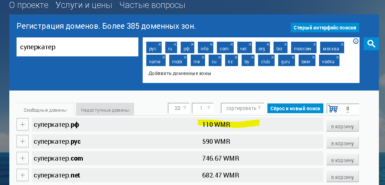Open the "сортировать" sort dropdown
Viewport: 385px width, 185px height.
tap(242, 108)
